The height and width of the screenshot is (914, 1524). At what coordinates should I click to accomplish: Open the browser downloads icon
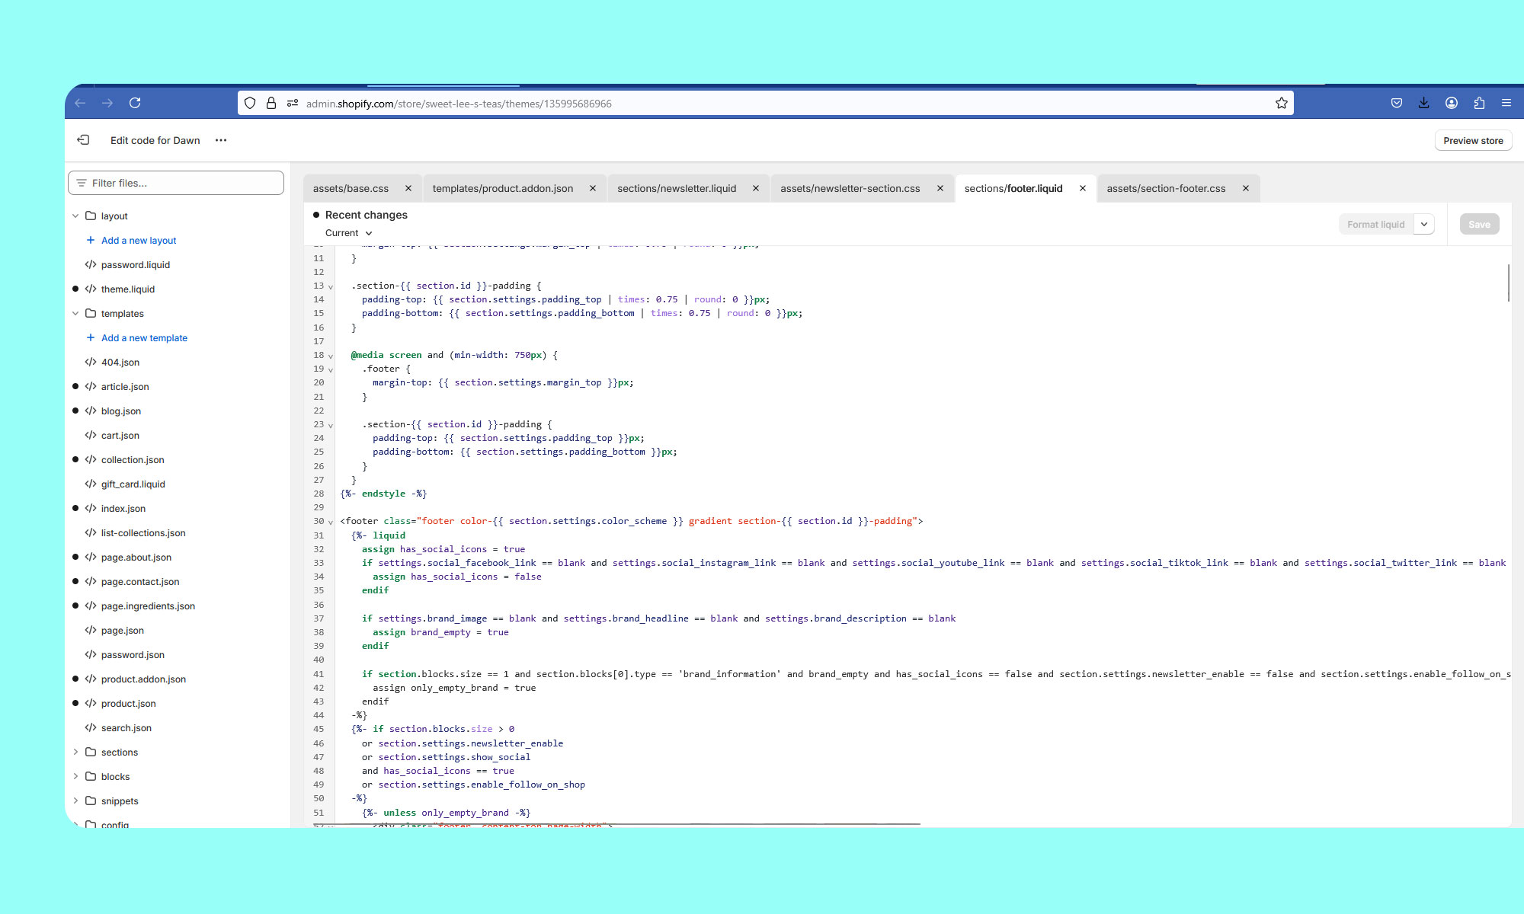[1423, 103]
